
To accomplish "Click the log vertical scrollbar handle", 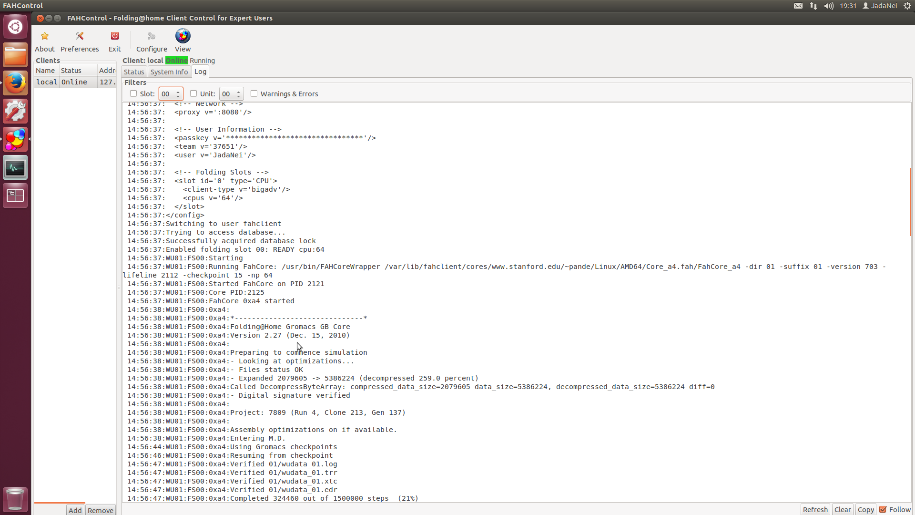I will (910, 201).
